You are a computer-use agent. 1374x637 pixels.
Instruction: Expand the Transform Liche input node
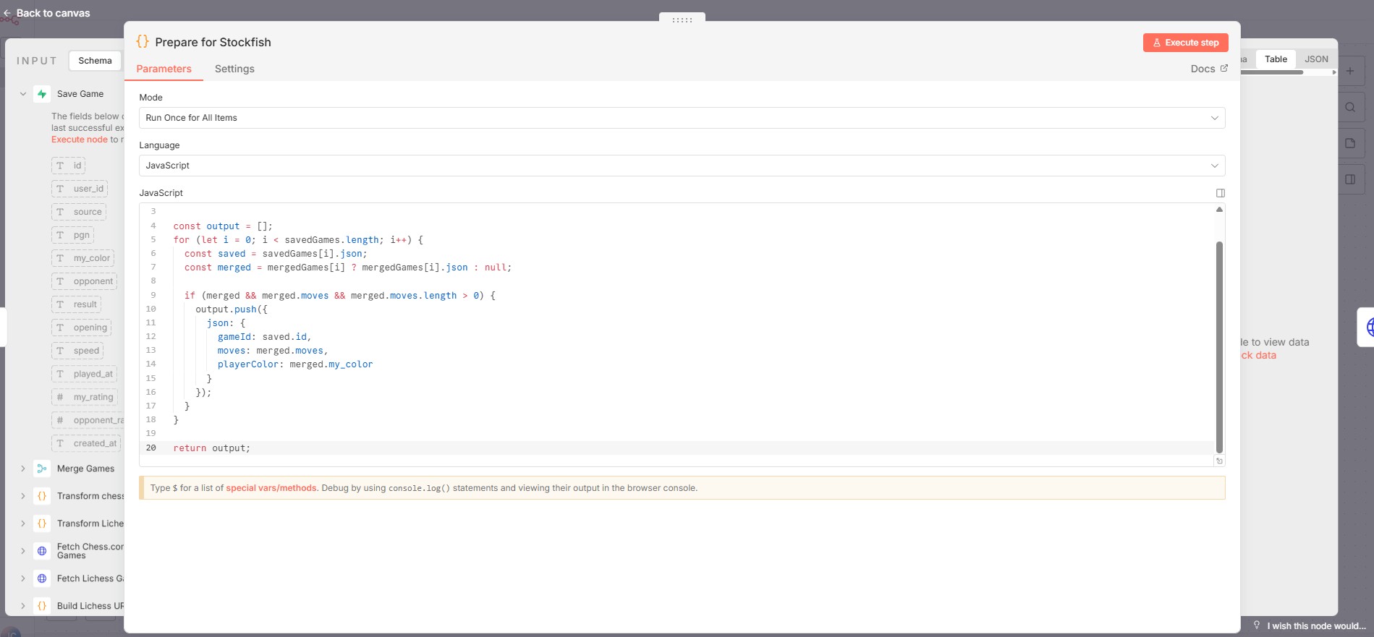23,523
